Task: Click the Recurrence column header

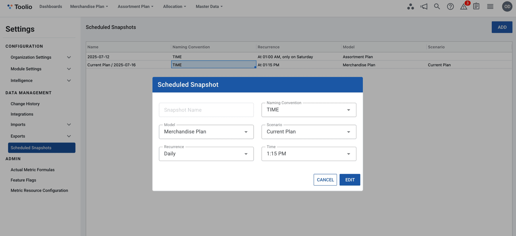Action: coord(299,47)
